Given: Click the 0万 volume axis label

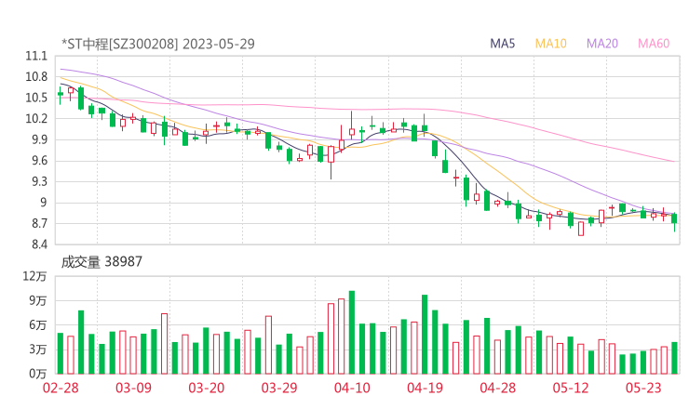Looking at the screenshot, I should click(x=38, y=374).
